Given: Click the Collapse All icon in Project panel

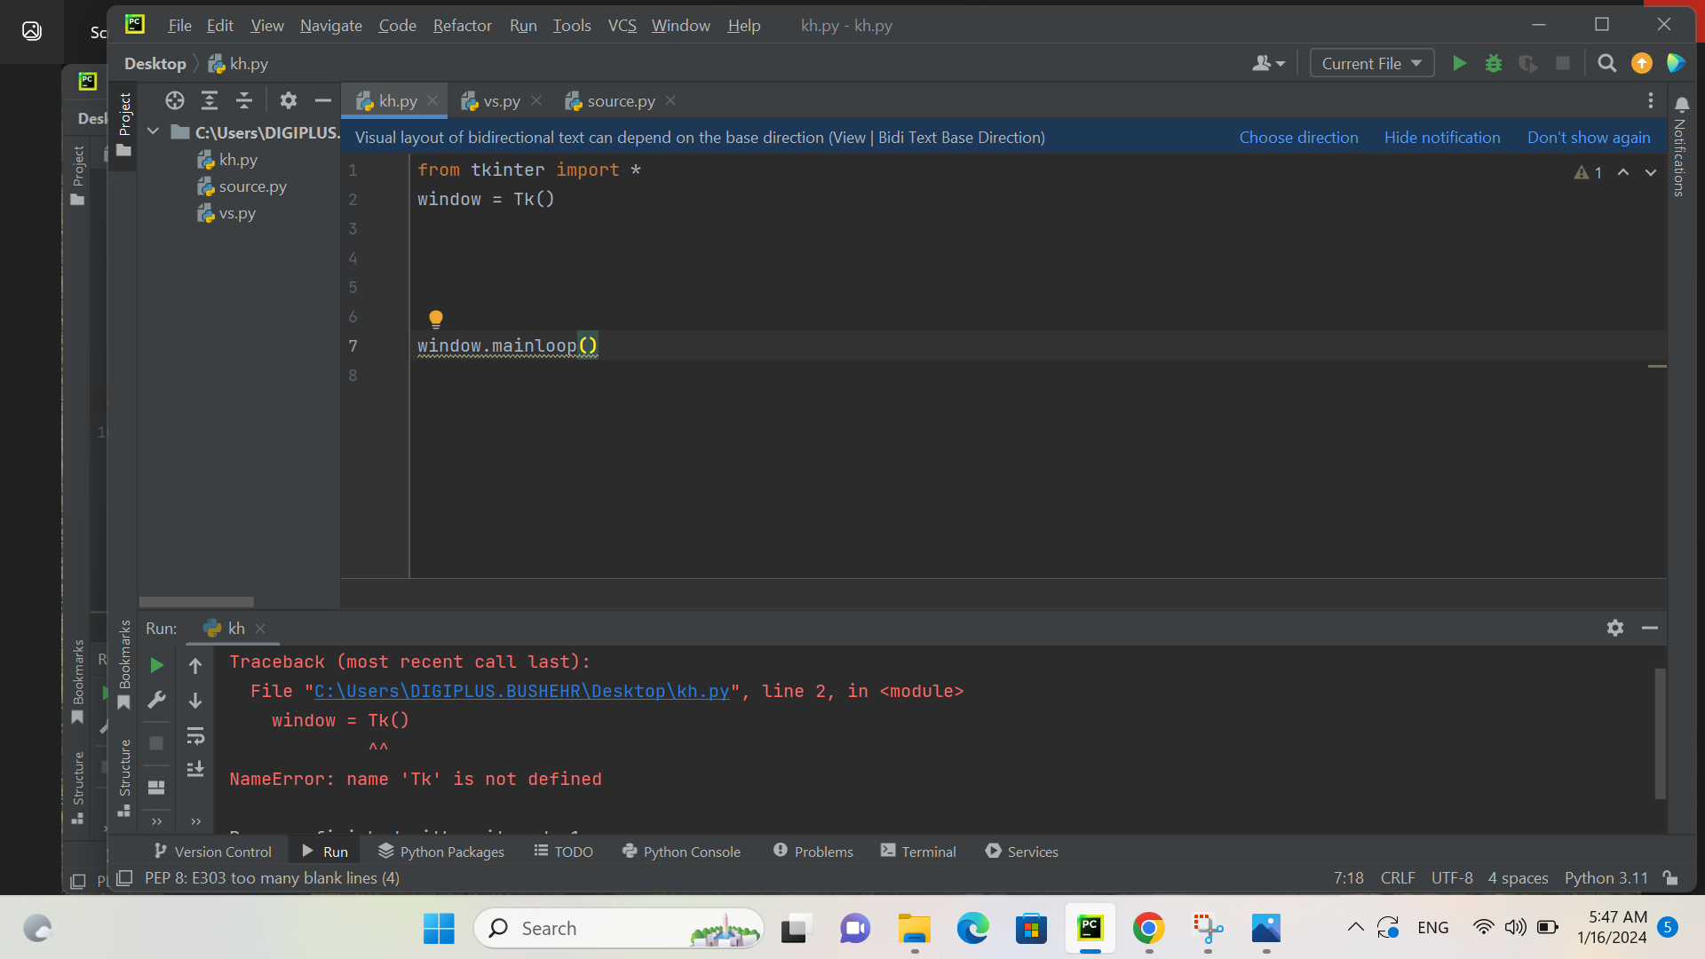Looking at the screenshot, I should [x=244, y=100].
